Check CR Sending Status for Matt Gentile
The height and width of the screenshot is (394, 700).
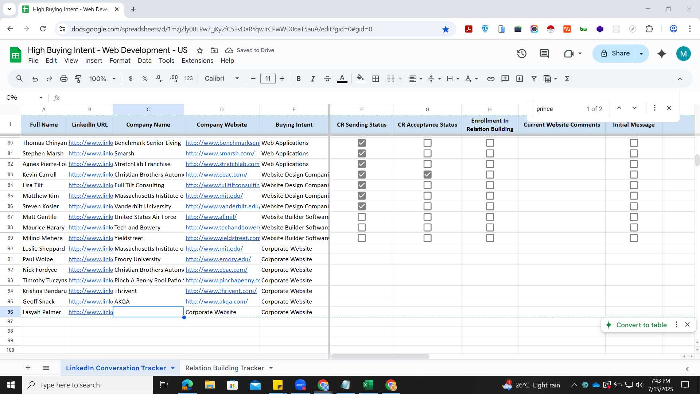(x=362, y=217)
